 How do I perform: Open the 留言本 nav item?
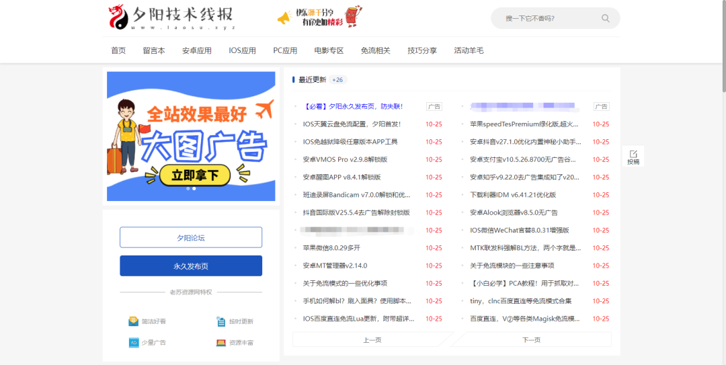tap(154, 50)
